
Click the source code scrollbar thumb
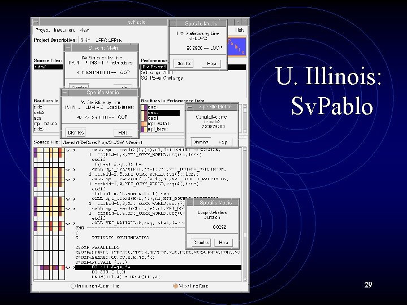tap(245, 235)
